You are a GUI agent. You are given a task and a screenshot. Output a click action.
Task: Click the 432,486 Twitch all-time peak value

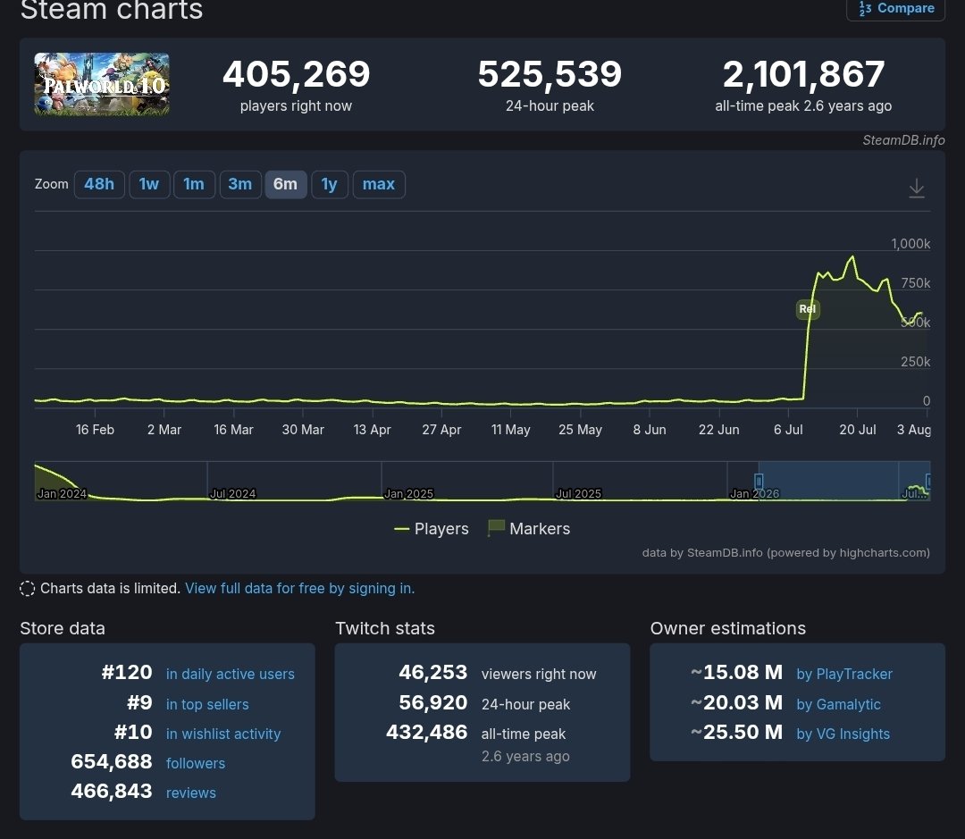pyautogui.click(x=426, y=732)
